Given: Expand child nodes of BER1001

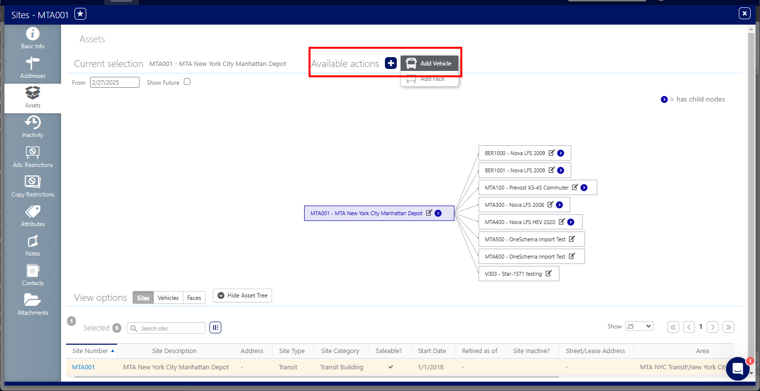Looking at the screenshot, I should coord(560,170).
